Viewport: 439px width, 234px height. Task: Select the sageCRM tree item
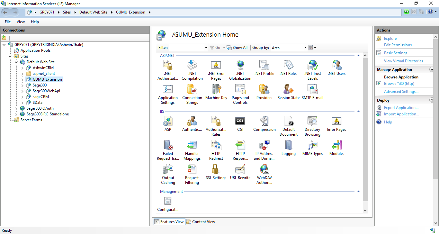[41, 97]
